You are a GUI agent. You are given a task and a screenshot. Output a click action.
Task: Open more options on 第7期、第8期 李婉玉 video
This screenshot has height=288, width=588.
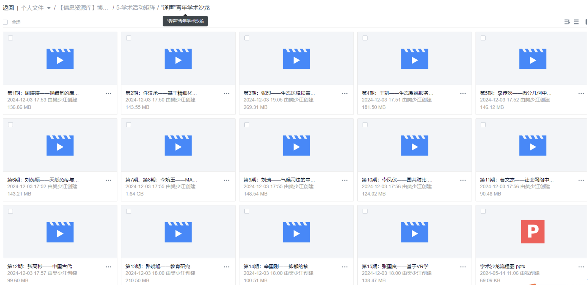[x=226, y=180]
